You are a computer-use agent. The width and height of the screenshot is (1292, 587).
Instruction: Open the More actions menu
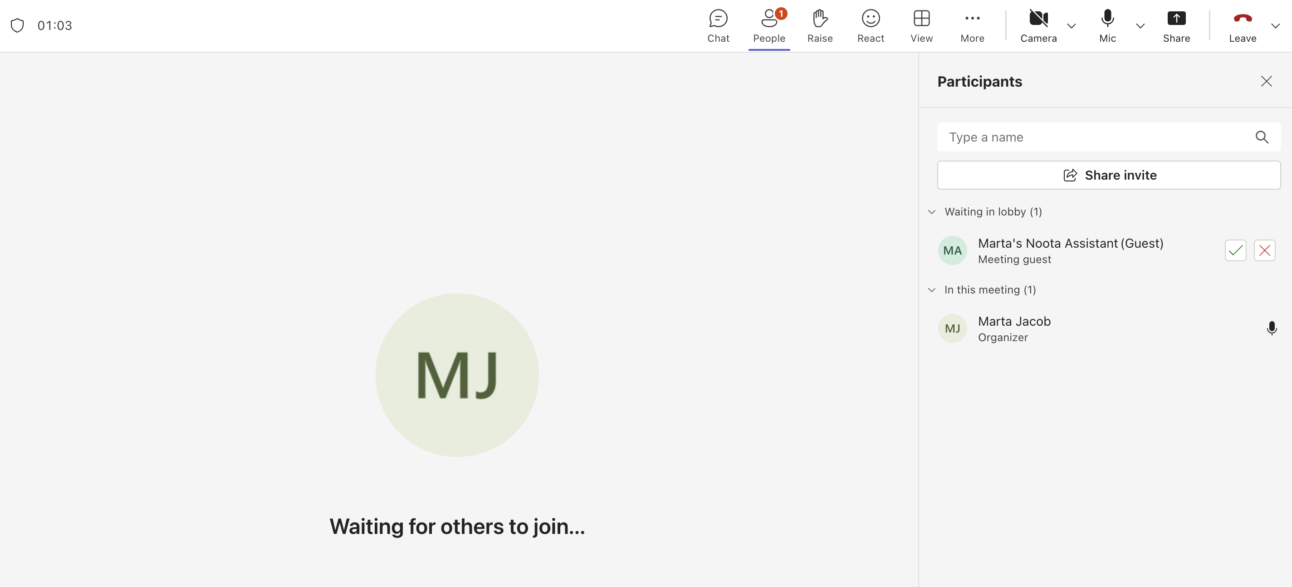click(x=972, y=19)
